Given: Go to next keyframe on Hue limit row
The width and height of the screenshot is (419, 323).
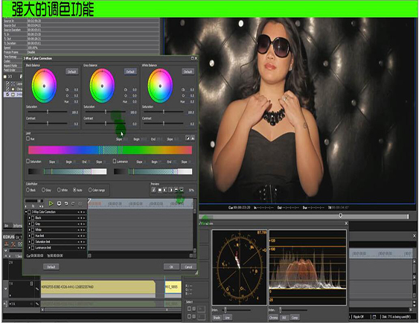Looking at the screenshot, I should point(84,236).
